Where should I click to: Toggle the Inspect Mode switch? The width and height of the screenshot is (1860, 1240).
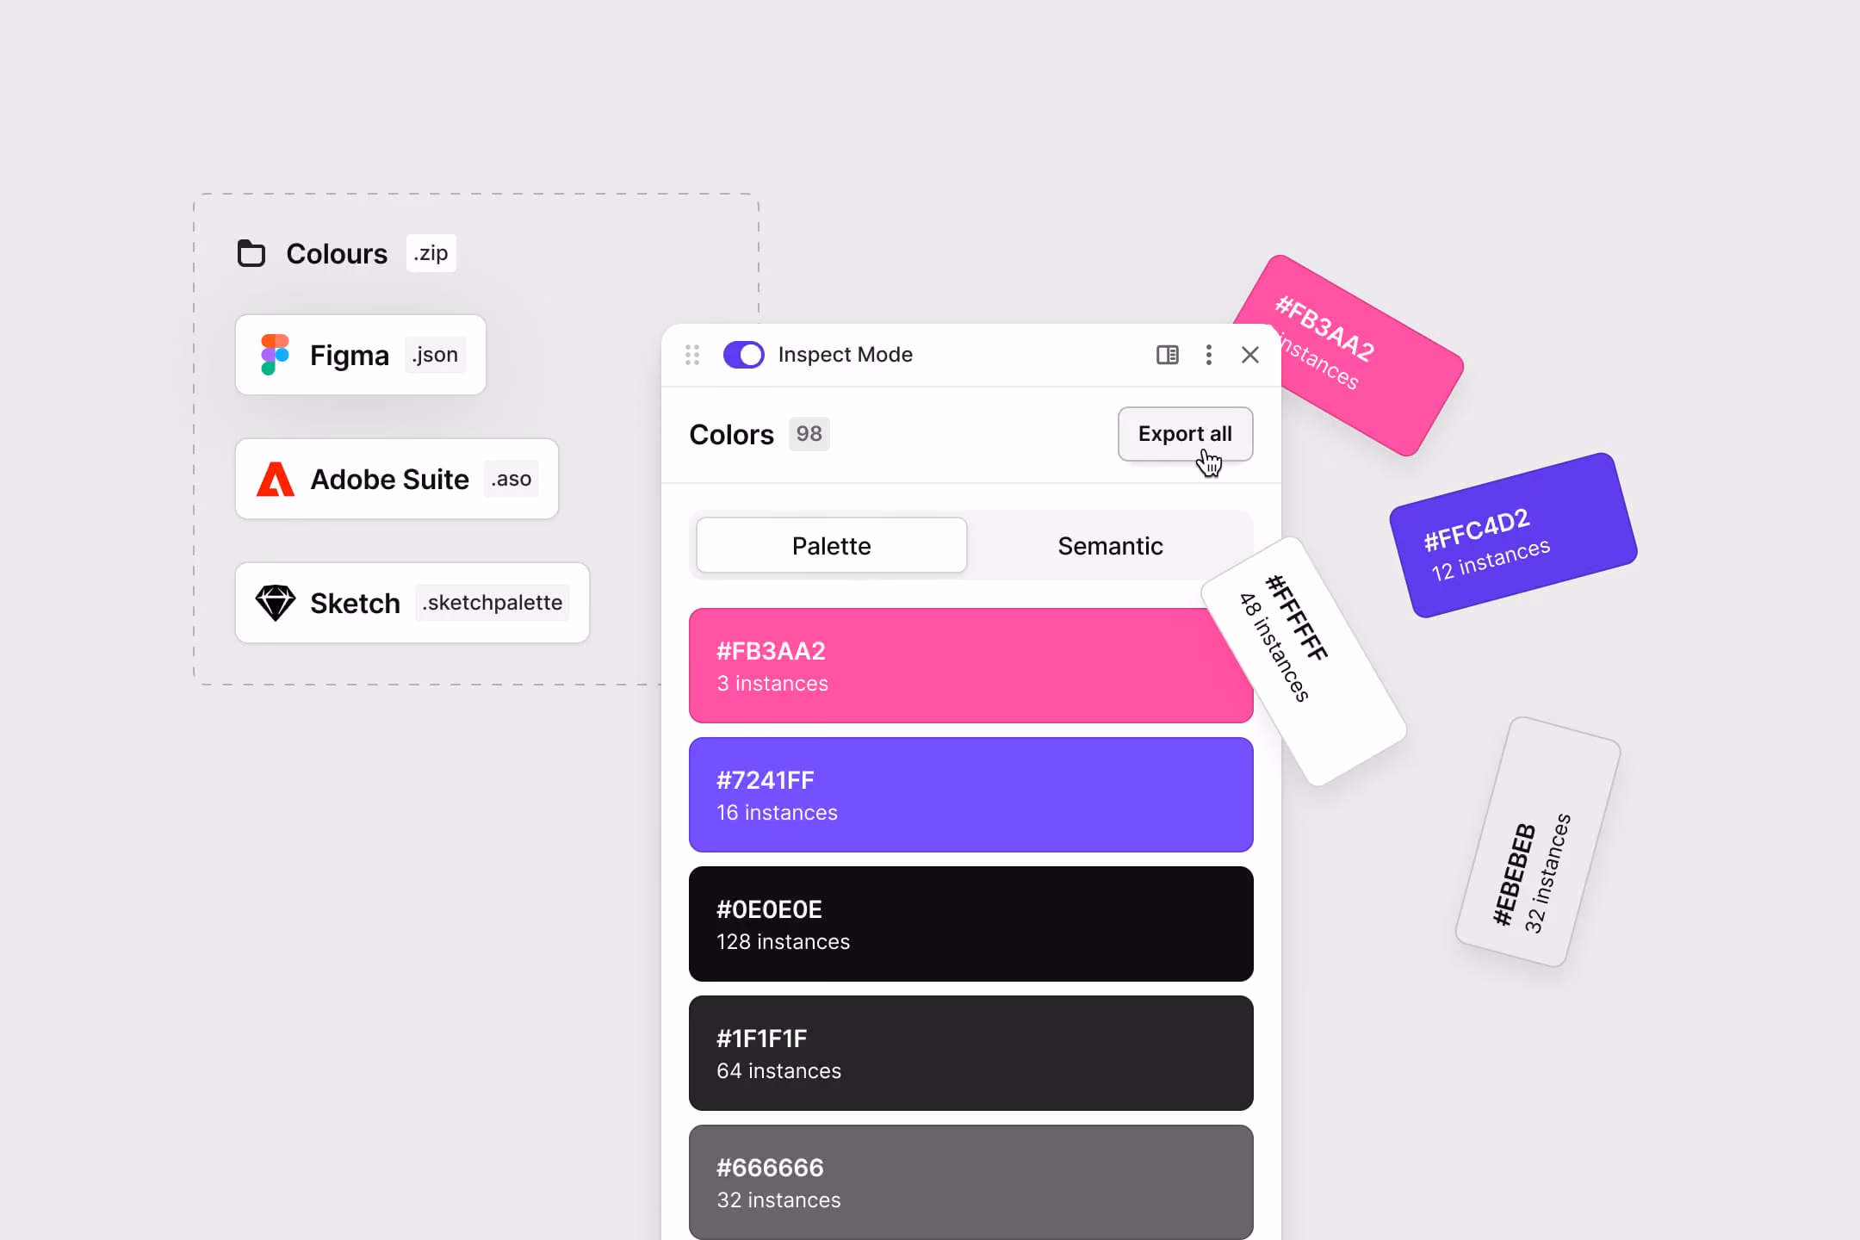(x=743, y=355)
